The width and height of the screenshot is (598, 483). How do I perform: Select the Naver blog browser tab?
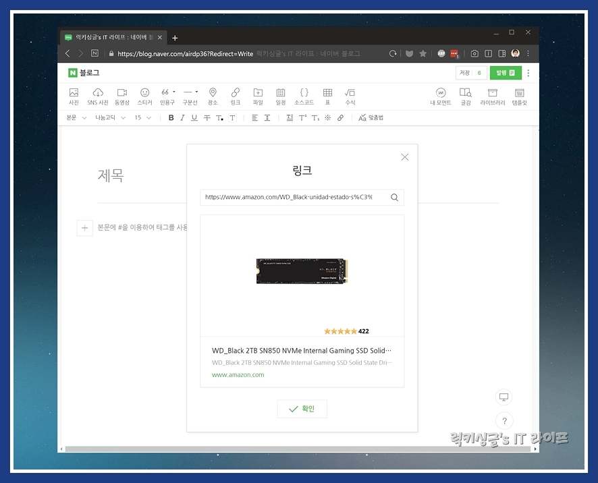click(113, 37)
